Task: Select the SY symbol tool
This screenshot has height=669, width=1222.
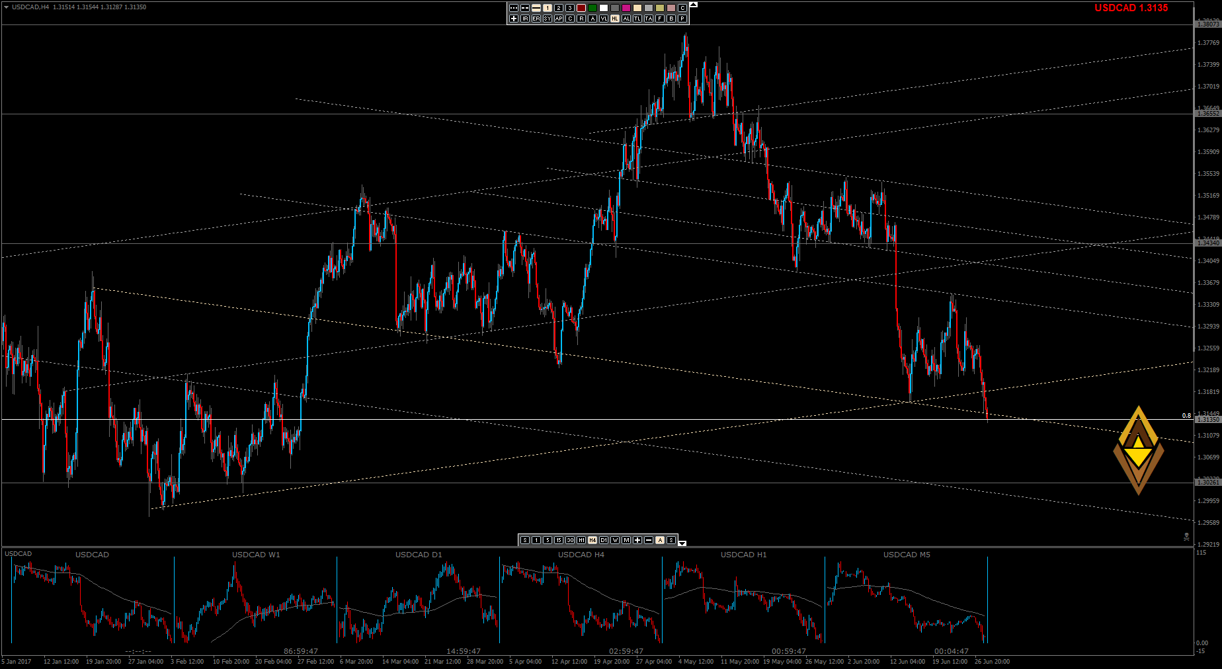Action: [x=548, y=19]
